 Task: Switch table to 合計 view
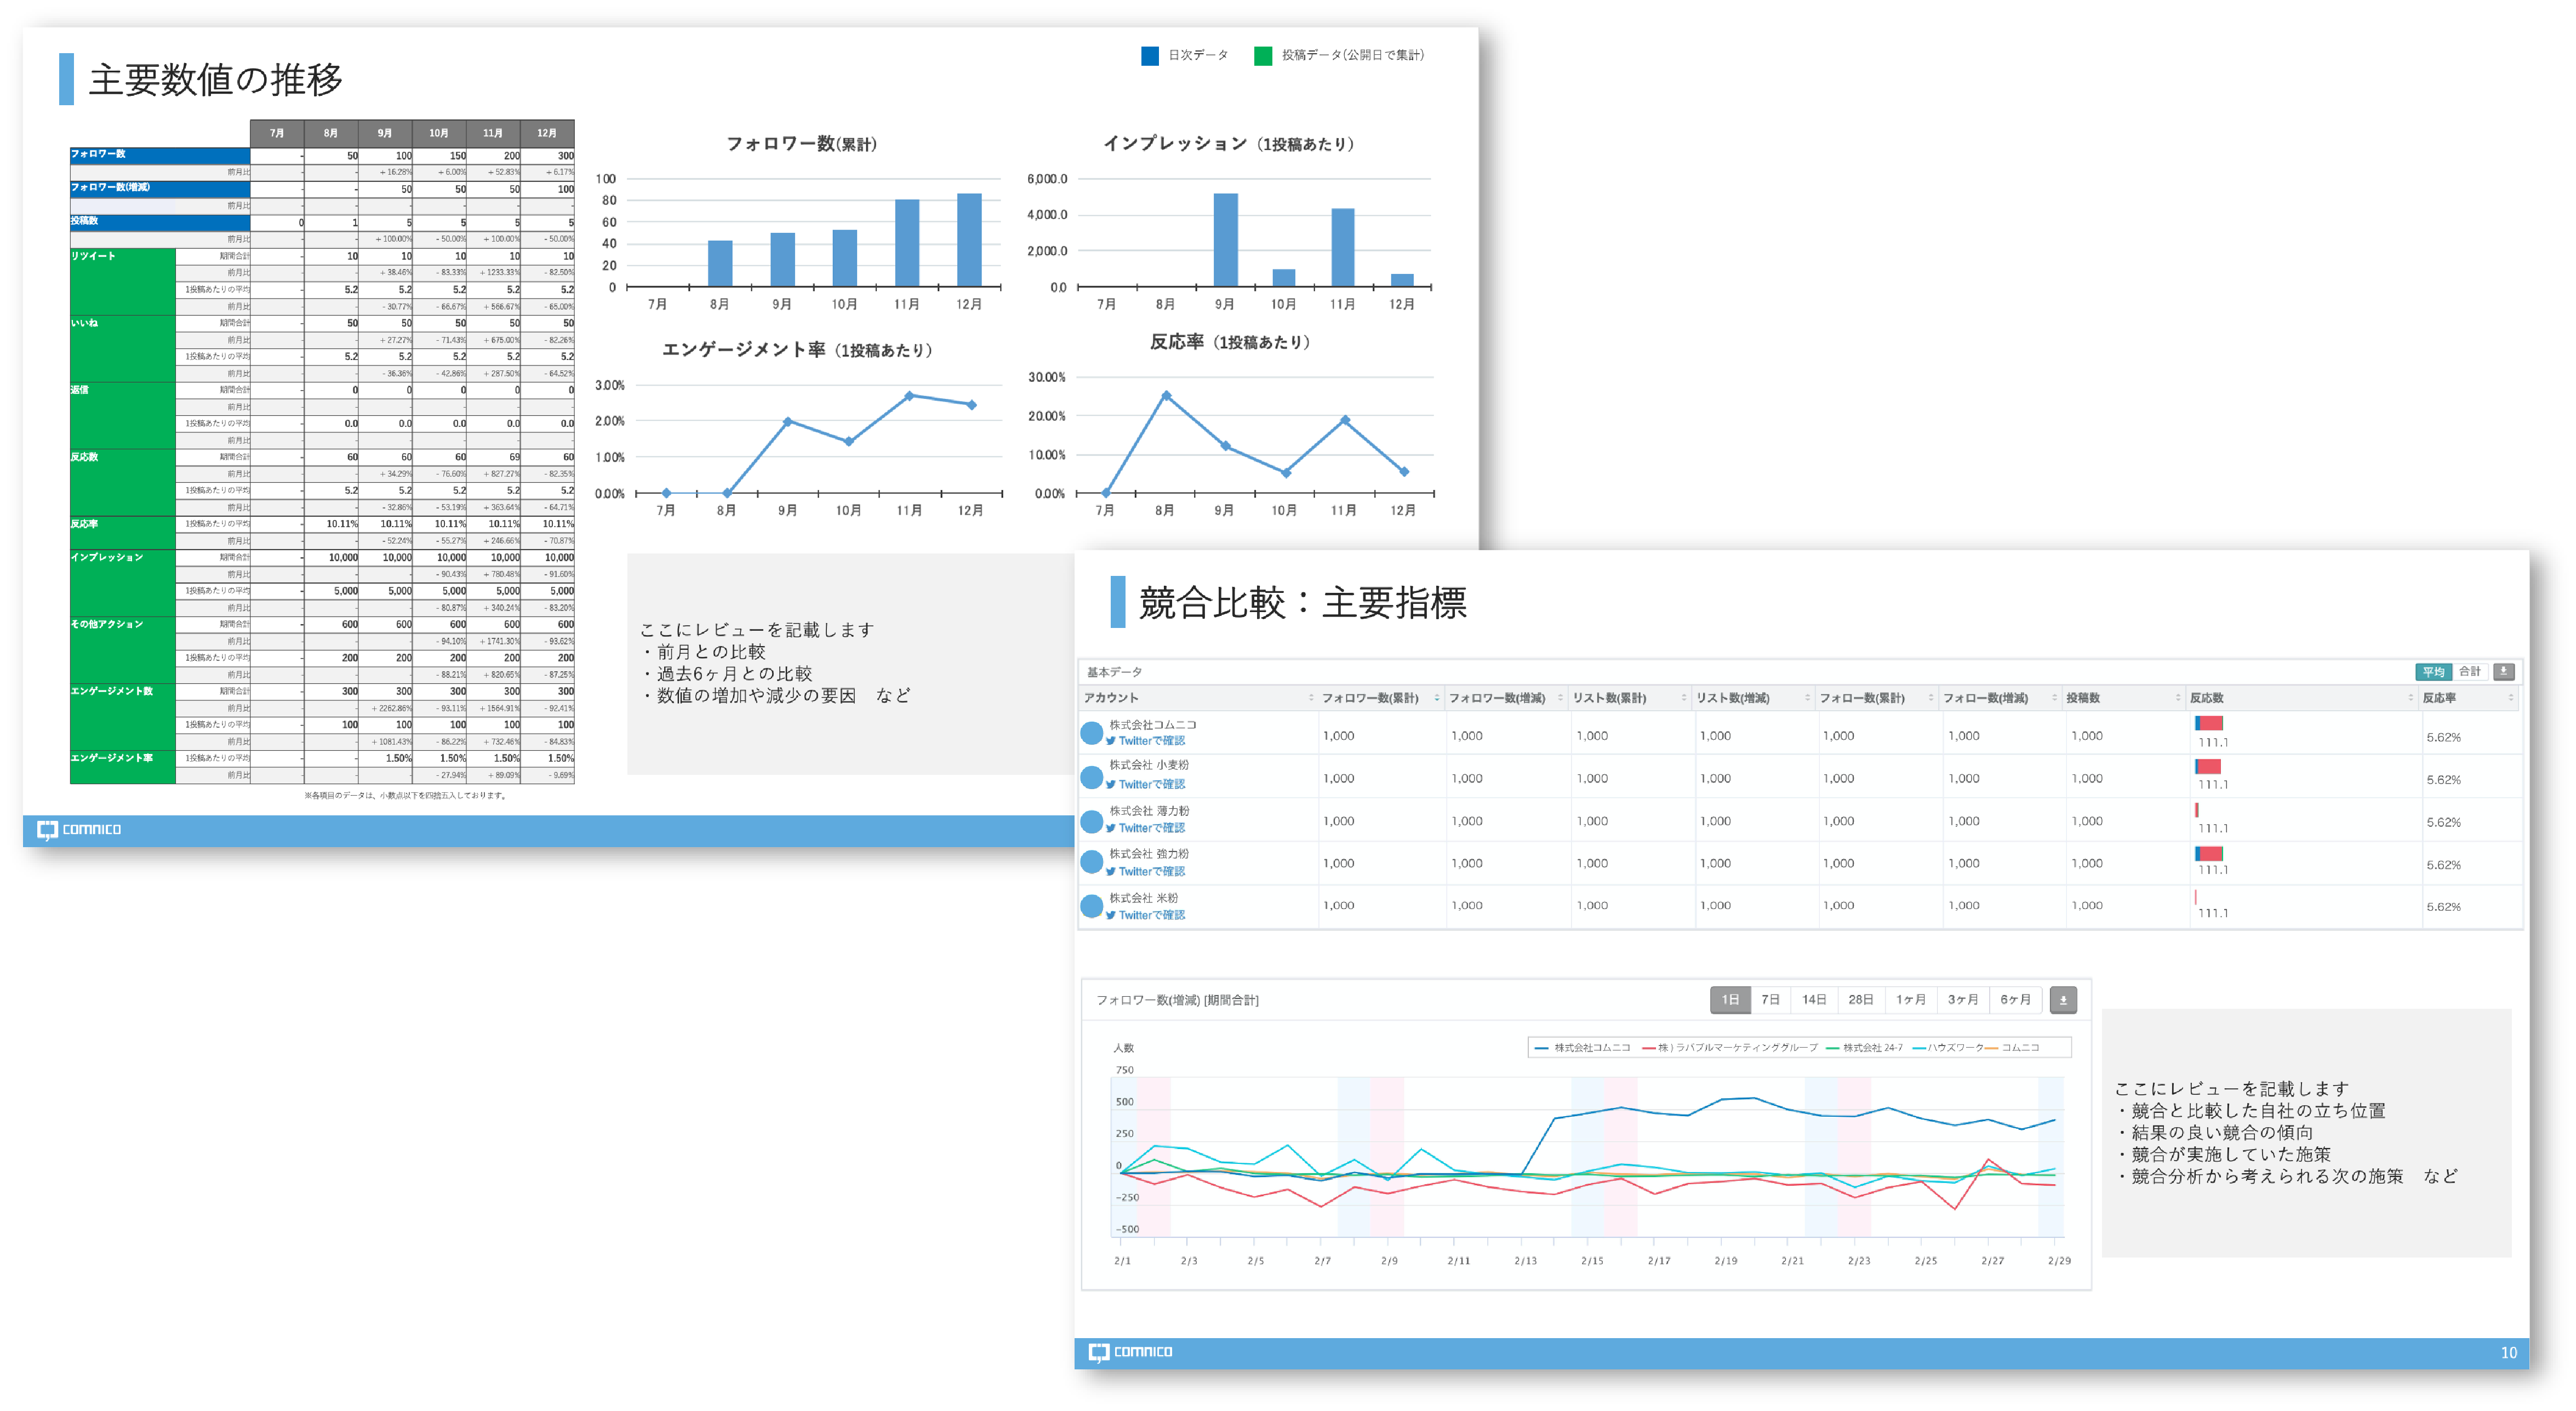pyautogui.click(x=2469, y=671)
